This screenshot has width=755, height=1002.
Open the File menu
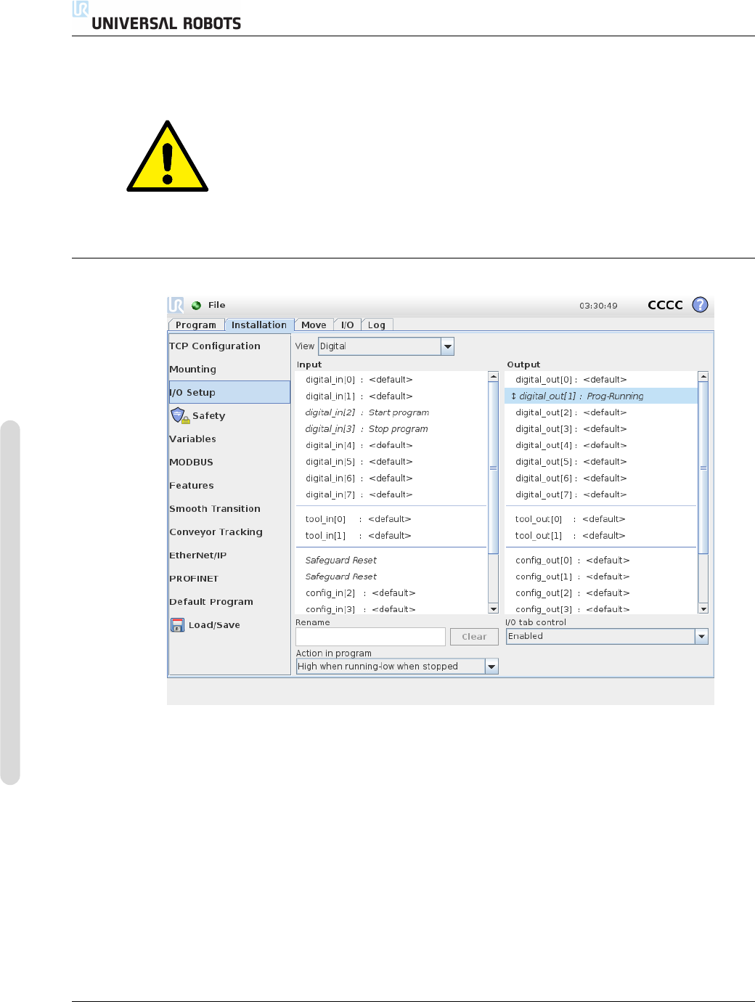217,305
